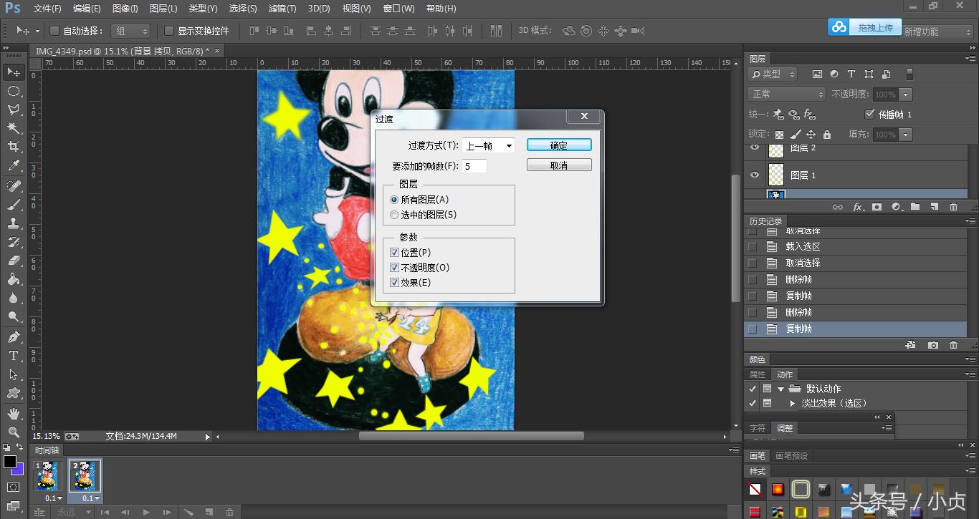Image resolution: width=979 pixels, height=519 pixels.
Task: Click the delete layer trash icon
Action: tap(955, 206)
